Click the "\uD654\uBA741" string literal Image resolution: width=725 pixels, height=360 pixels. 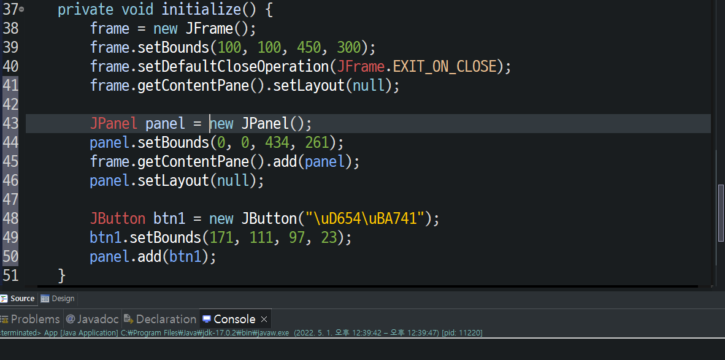click(x=366, y=218)
